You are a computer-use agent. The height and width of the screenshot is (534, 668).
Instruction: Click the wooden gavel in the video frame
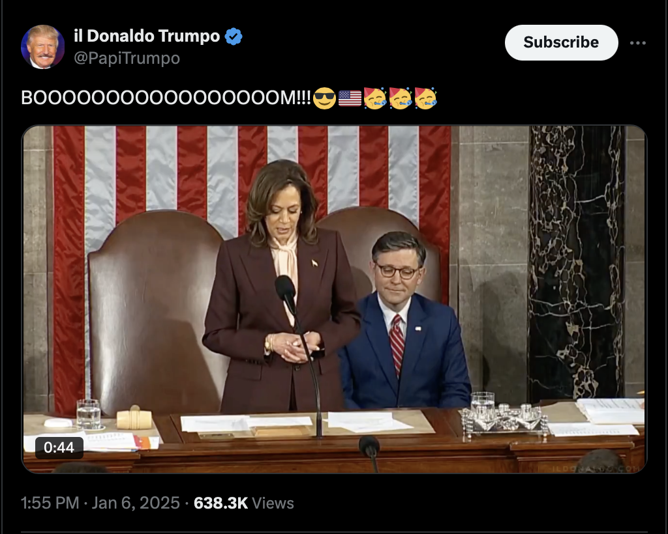(134, 418)
